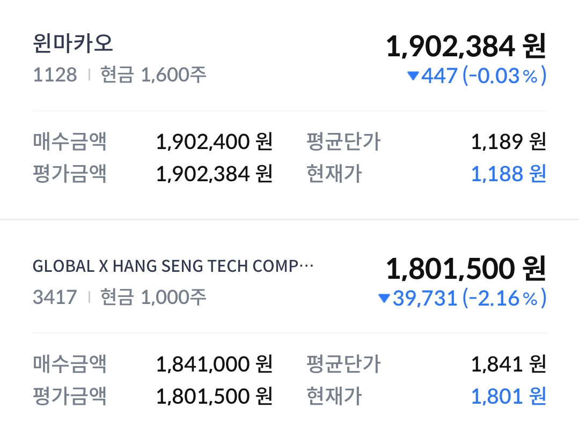Open GLOBAL X HANG SENG TECH COMP holding
Viewport: 579px width, 438px height.
click(173, 266)
